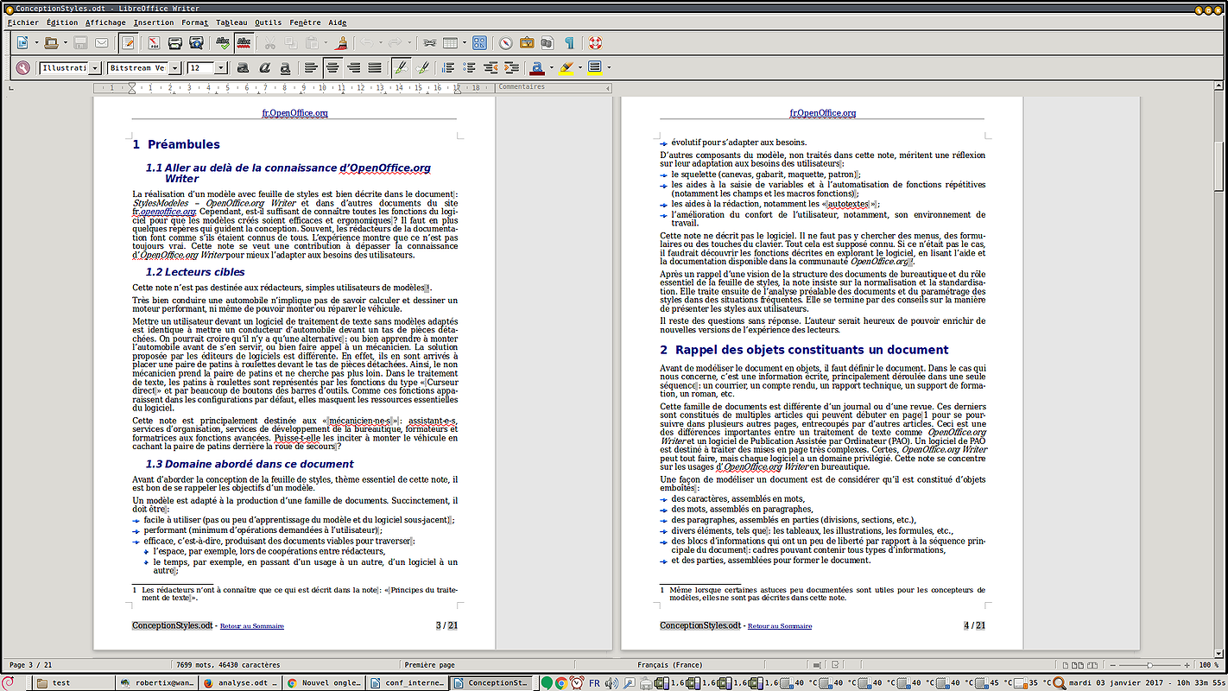
Task: Expand the highlighting color dropdown arrow
Action: coord(579,67)
